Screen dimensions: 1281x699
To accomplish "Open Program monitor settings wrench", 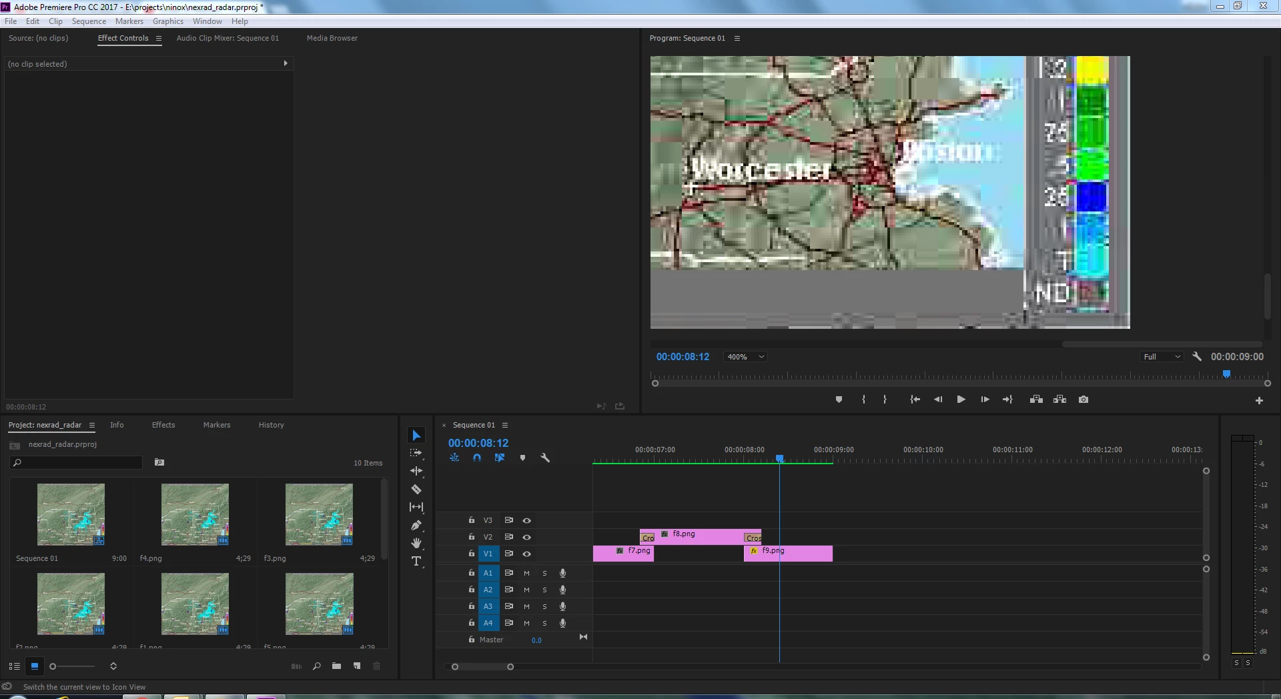I will [x=1197, y=357].
